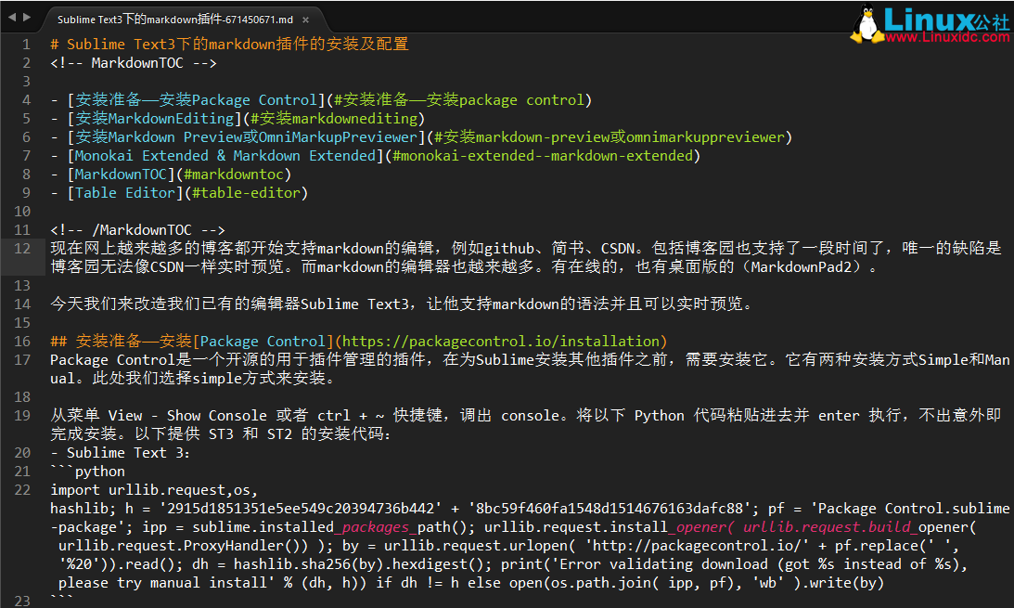The width and height of the screenshot is (1014, 608).
Task: Select the Sublime Text3下的markdown插件-671450671.md tab
Action: [x=175, y=19]
